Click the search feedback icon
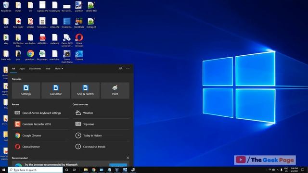 (120, 68)
